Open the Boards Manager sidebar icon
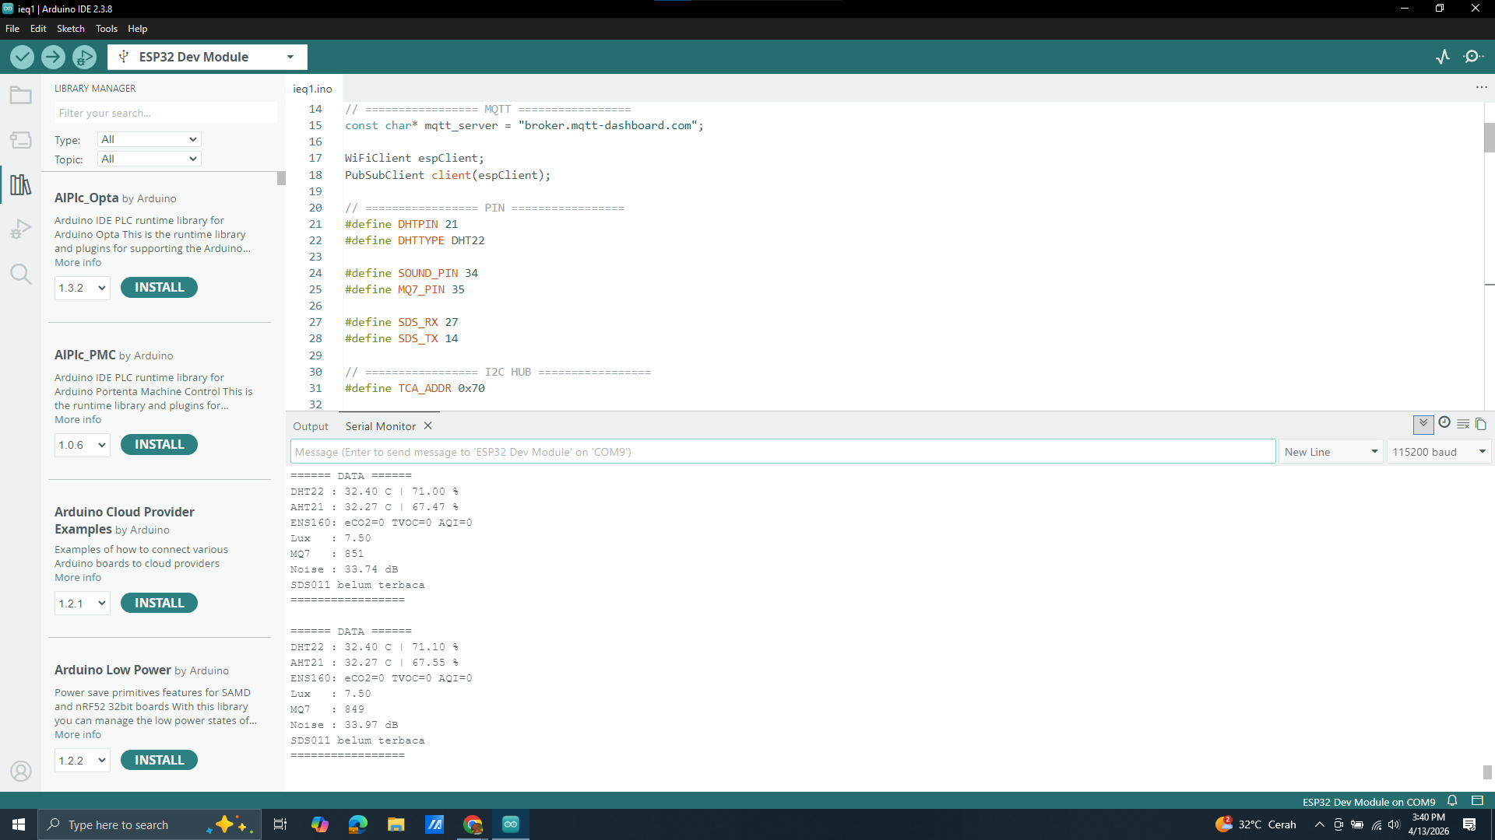Screen dimensions: 1495x840 (x=21, y=140)
